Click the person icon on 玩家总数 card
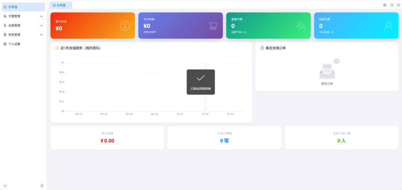The width and height of the screenshot is (402, 190). click(x=388, y=26)
